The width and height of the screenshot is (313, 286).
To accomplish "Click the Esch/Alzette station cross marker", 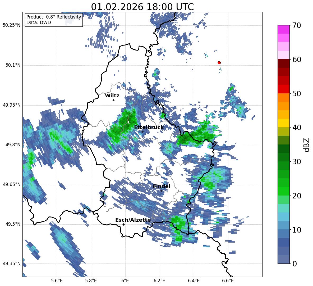I will click(123, 224).
